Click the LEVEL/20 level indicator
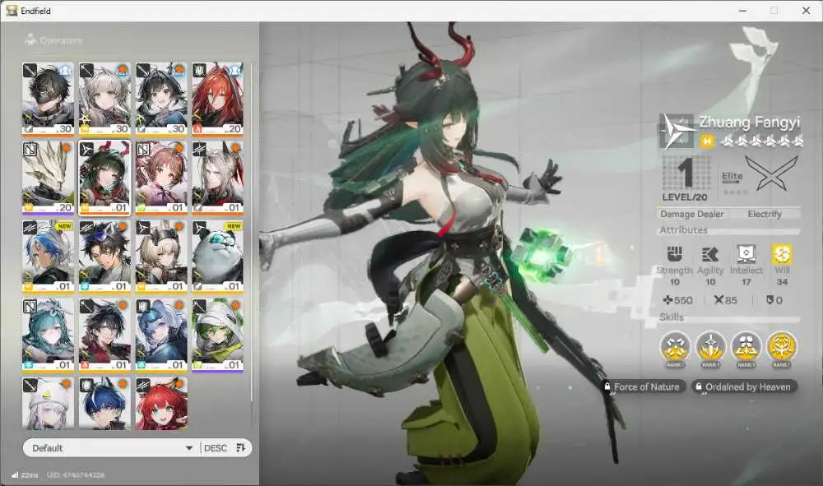The width and height of the screenshot is (823, 486). (x=685, y=197)
